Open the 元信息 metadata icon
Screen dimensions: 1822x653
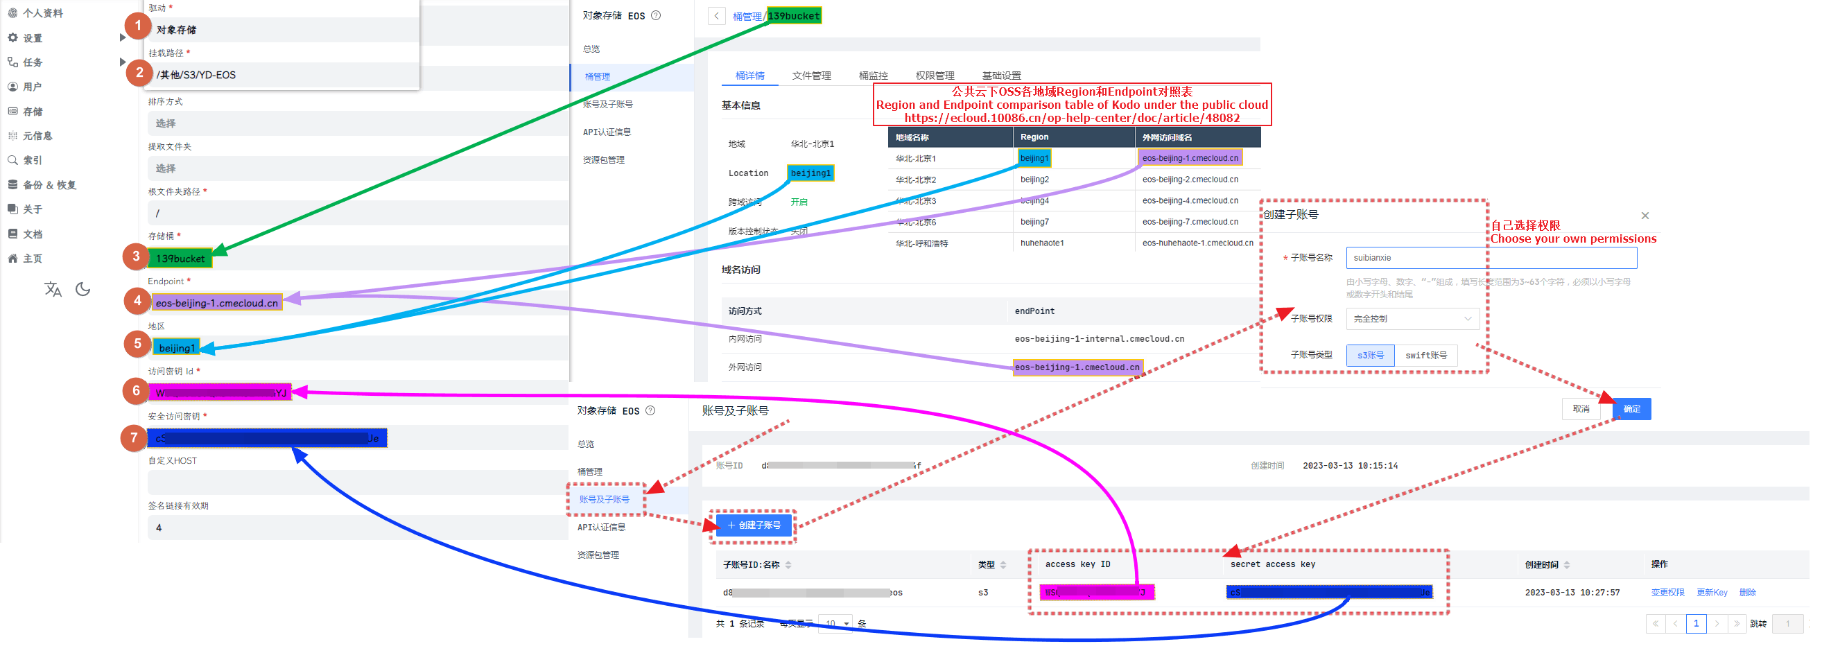[12, 136]
